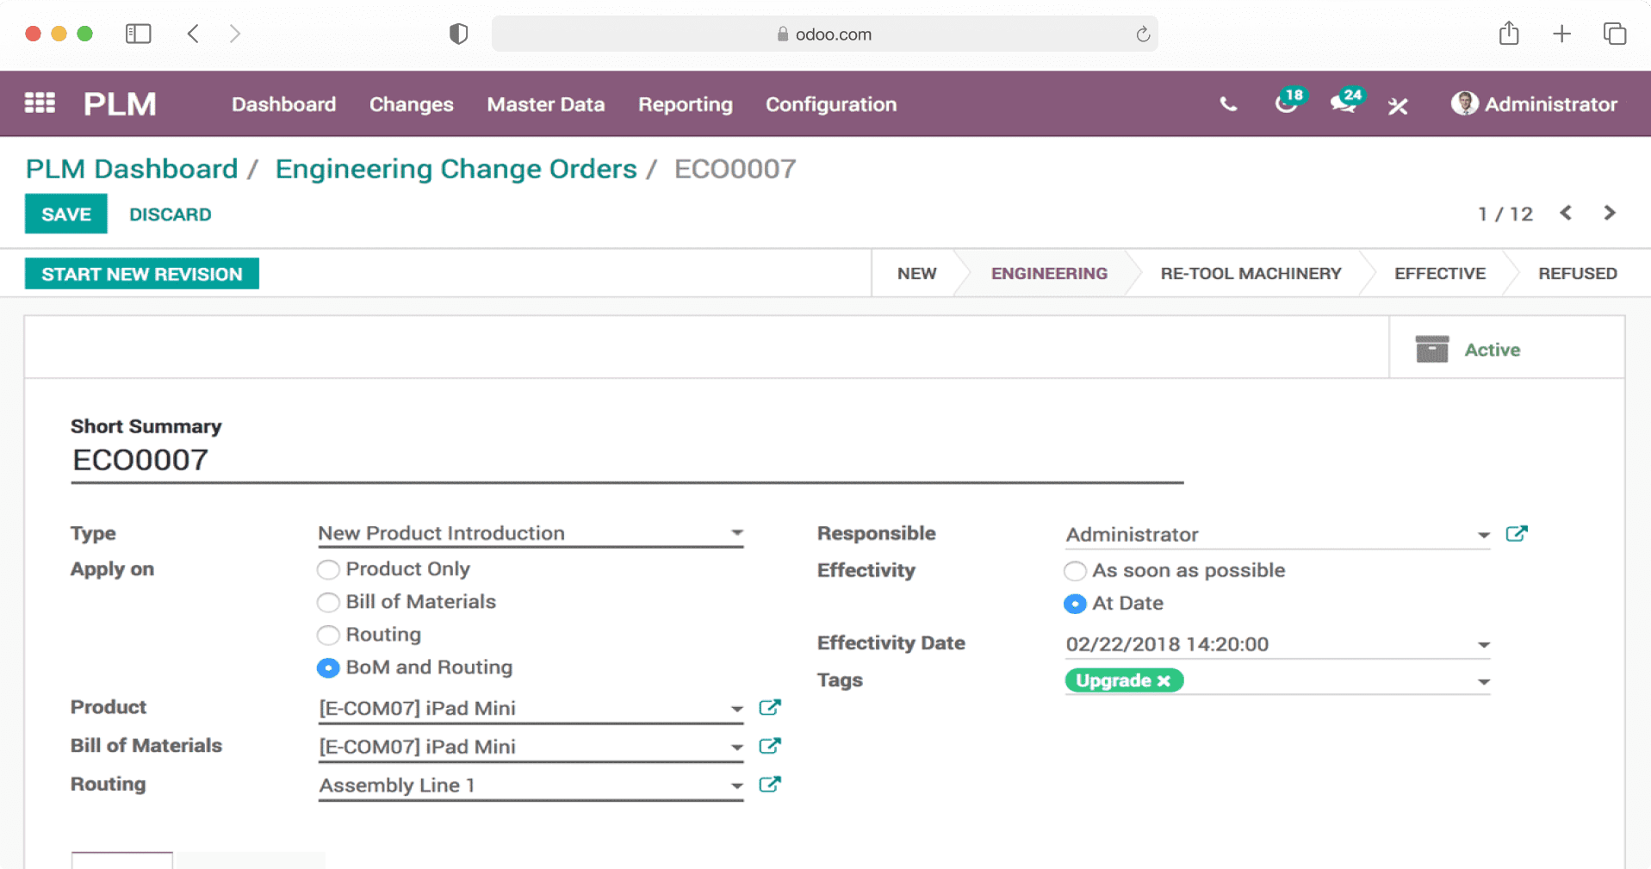The height and width of the screenshot is (869, 1651).
Task: Choose As soon as possible effectivity
Action: [1075, 571]
